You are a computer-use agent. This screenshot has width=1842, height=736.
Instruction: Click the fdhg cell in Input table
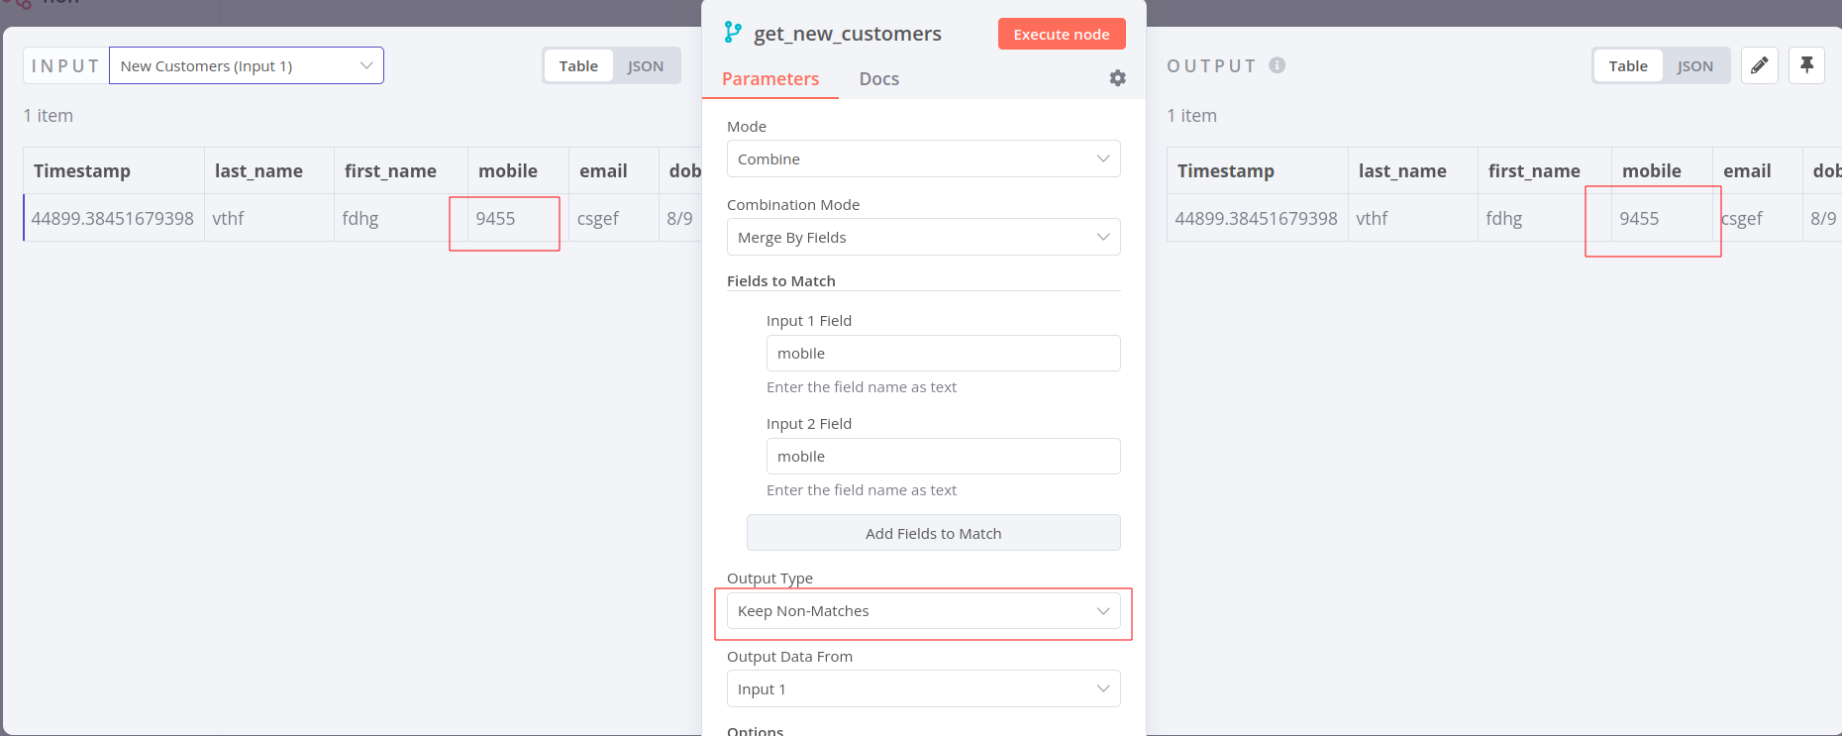pos(401,218)
